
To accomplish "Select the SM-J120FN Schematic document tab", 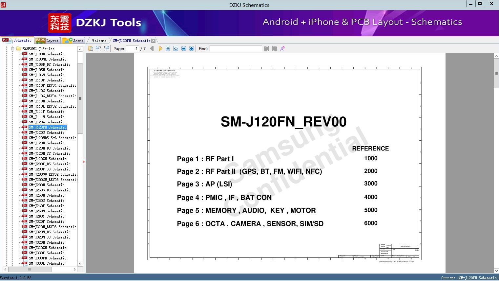I will [132, 41].
